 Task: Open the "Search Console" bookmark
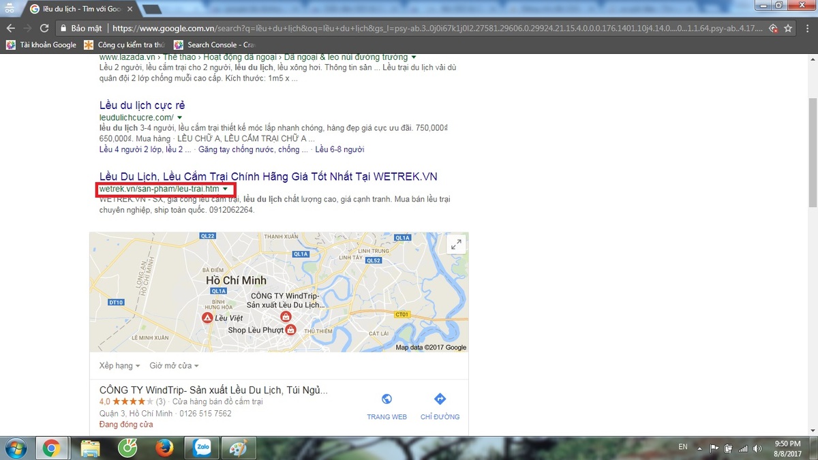coord(214,45)
